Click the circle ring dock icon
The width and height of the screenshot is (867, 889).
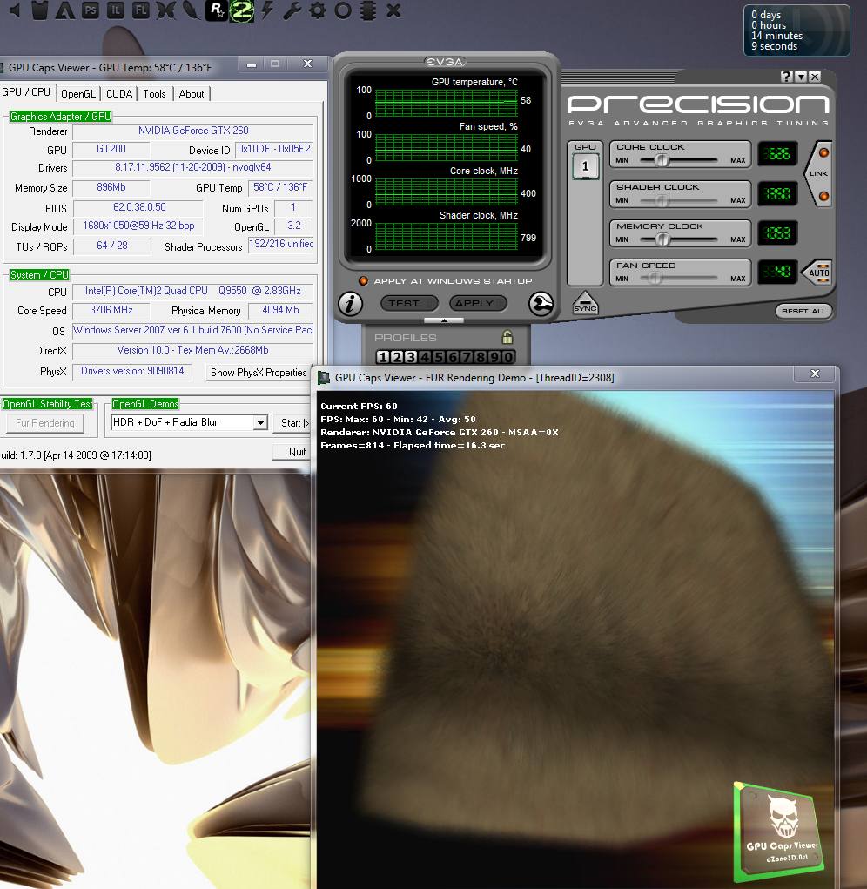pyautogui.click(x=343, y=10)
